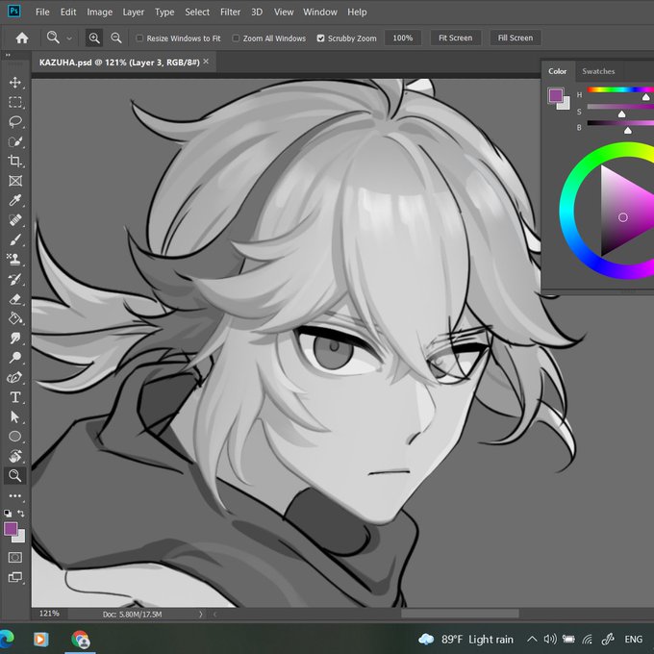
Task: Expand the toolbox with double-arrow
Action: click(7, 55)
